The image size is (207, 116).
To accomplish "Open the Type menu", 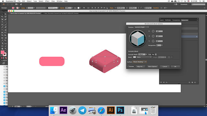I will point(35,1).
